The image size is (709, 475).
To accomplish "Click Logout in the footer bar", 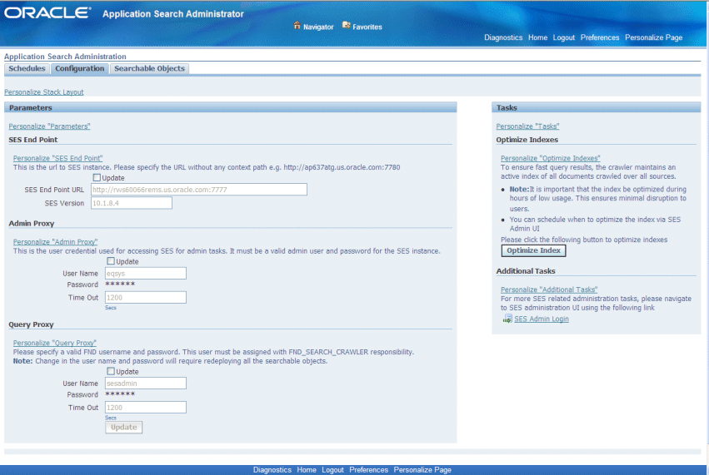I will 332,470.
